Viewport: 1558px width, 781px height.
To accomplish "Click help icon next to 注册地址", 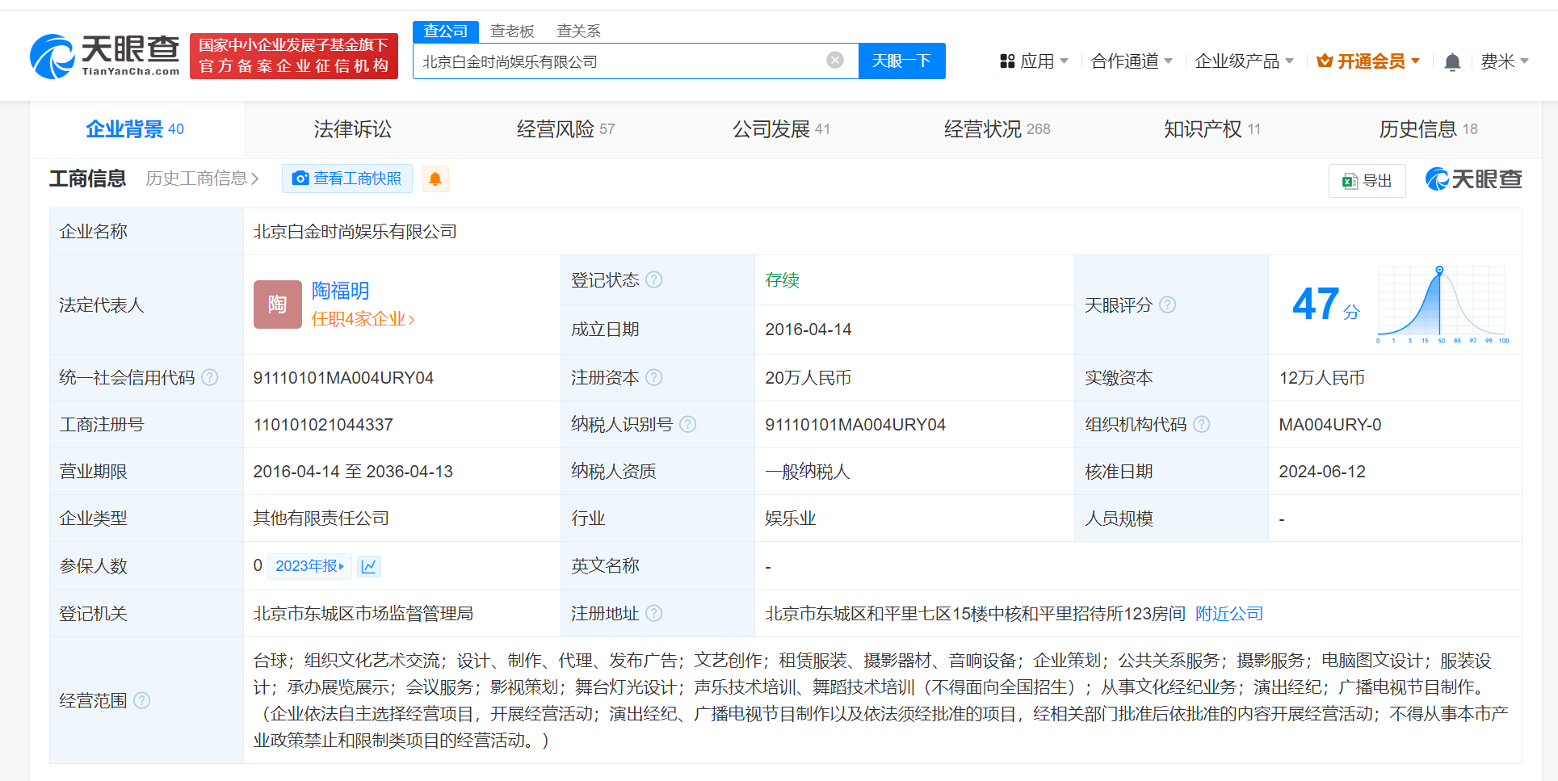I will point(654,613).
